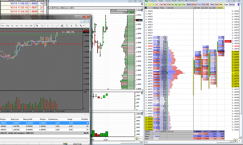Click the 11:00 column header in Footprint
The width and height of the screenshot is (243, 145).
[x=212, y=8]
